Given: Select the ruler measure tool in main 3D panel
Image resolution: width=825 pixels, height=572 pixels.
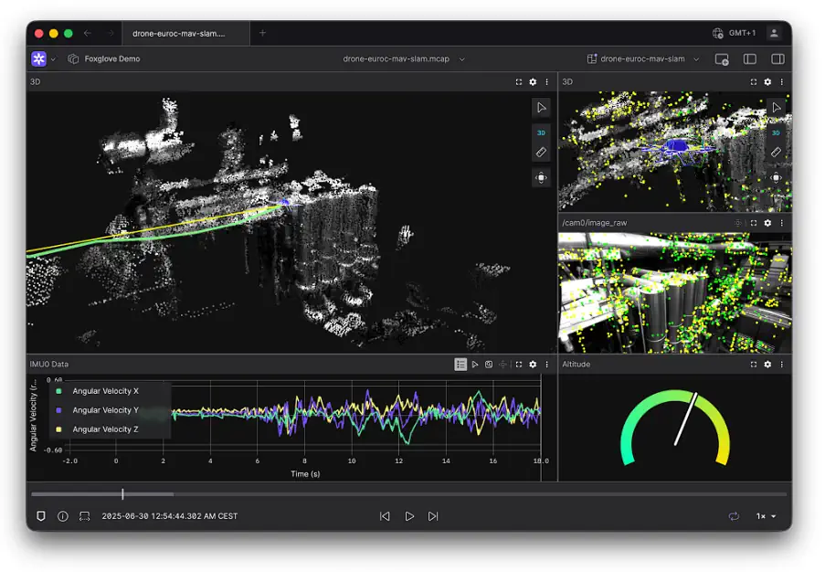Looking at the screenshot, I should (x=541, y=153).
